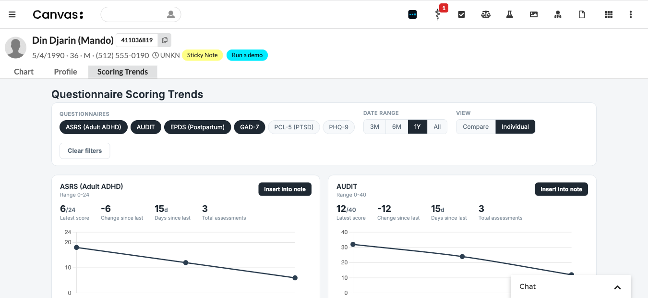
Task: Click the AUDIT change since last -12
Action: tap(384, 209)
